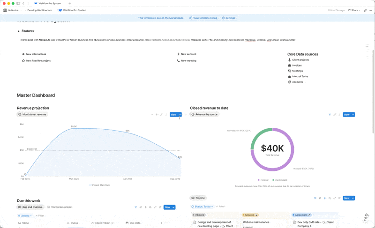Expand the Features toggle section
The height and width of the screenshot is (228, 375).
pyautogui.click(x=19, y=31)
